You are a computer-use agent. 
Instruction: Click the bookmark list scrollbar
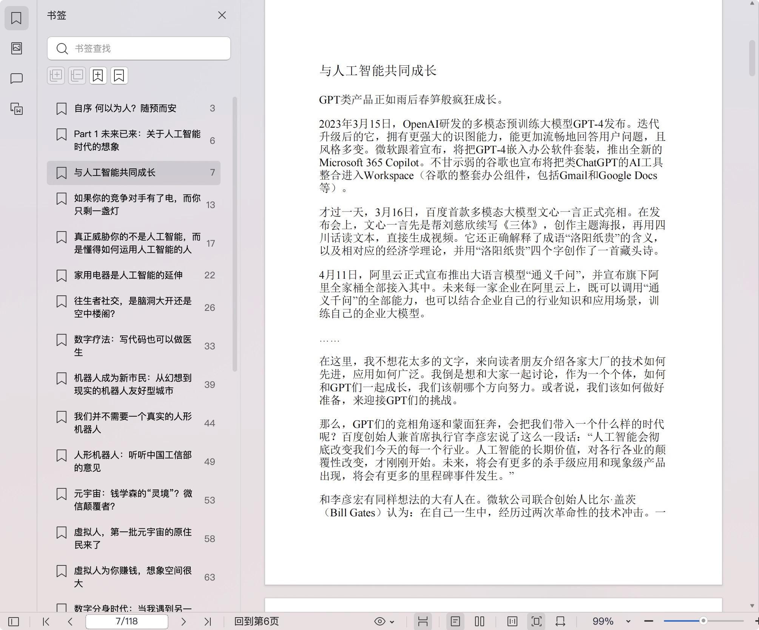235,234
